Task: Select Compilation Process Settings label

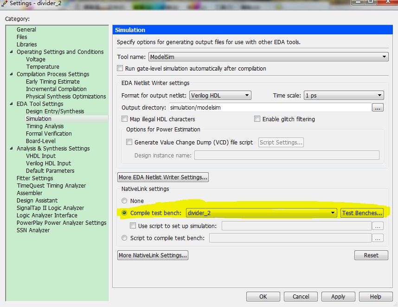Action: (x=53, y=74)
